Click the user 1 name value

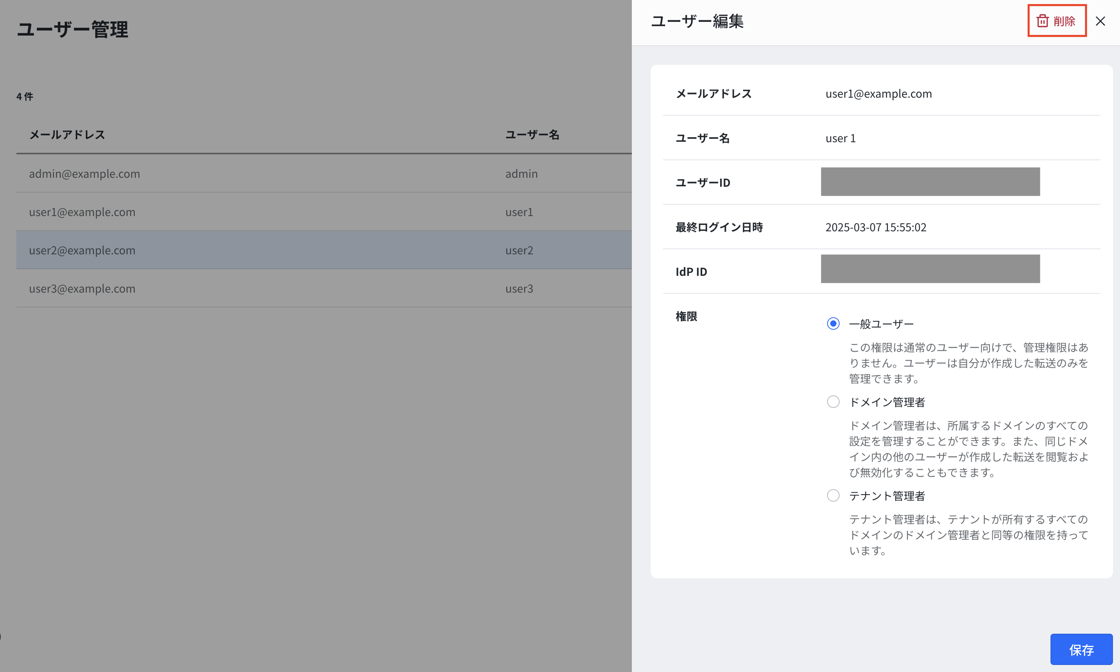(840, 138)
